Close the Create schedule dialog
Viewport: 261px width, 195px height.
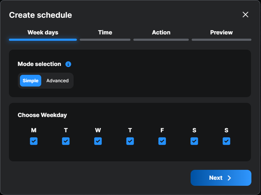[245, 15]
